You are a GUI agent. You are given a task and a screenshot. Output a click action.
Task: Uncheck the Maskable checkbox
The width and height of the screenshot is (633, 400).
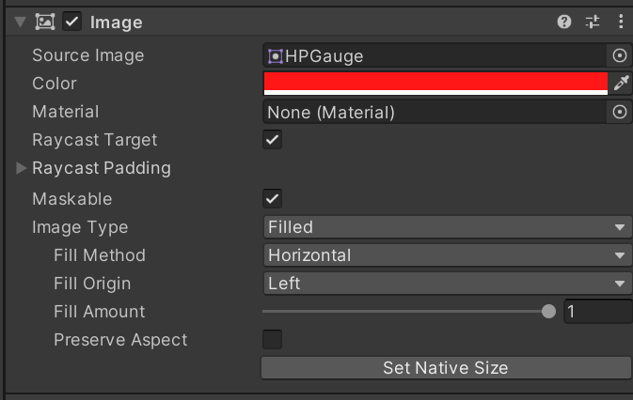click(x=273, y=199)
